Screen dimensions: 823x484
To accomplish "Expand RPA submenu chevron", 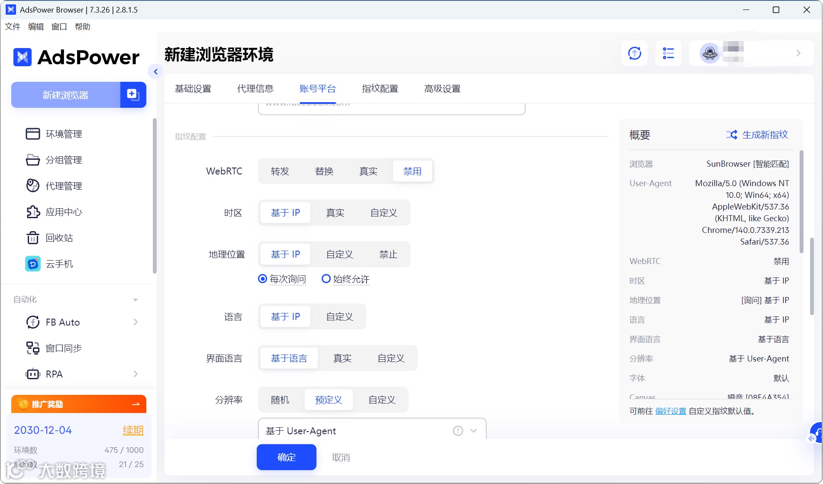I will tap(136, 374).
